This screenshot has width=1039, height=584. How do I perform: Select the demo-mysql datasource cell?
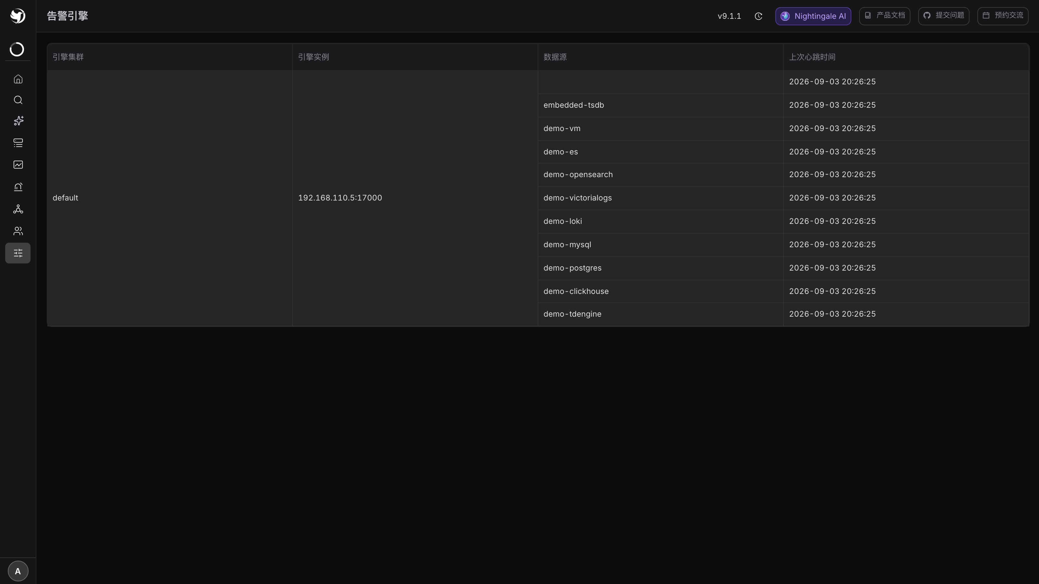point(661,245)
